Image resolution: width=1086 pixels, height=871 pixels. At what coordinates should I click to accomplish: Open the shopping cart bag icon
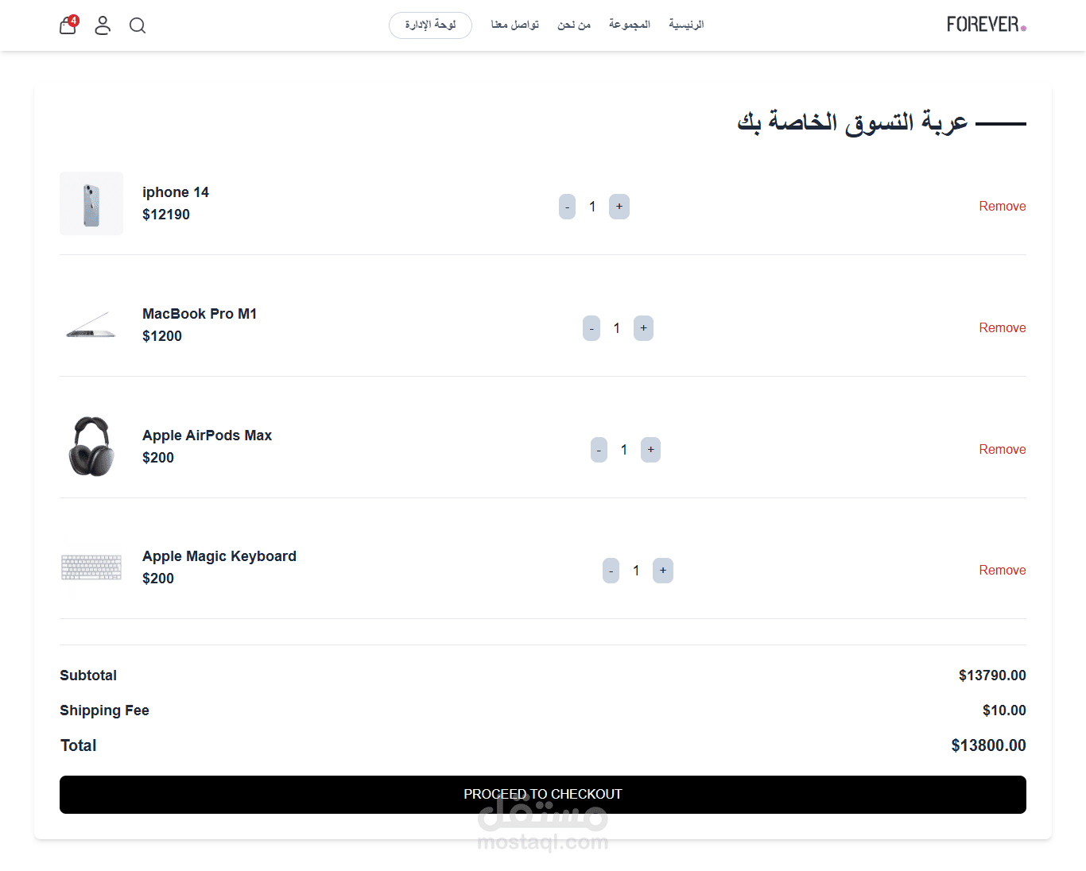pos(68,25)
